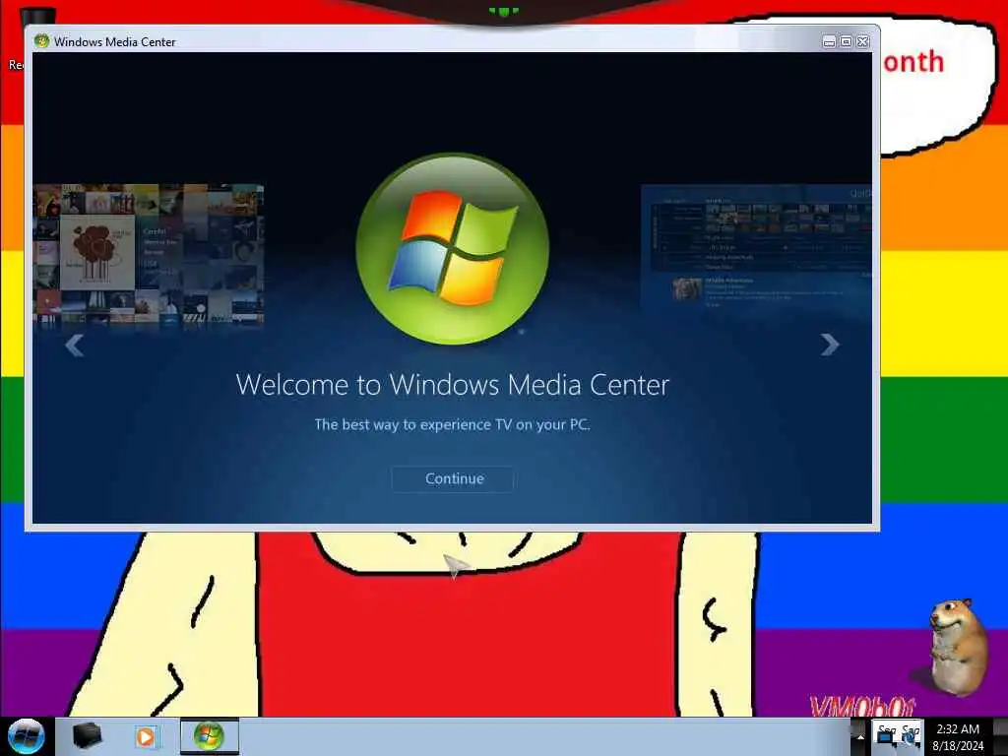Click the 'The best way to experience TV' text
The image size is (1008, 756).
(452, 425)
